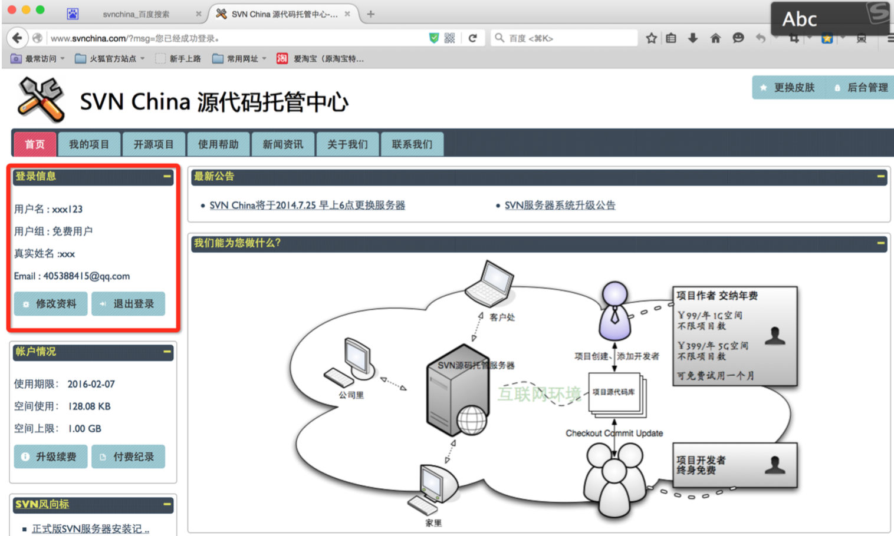This screenshot has height=536, width=894.
Task: Open the QR code icon in address bar
Action: [450, 38]
